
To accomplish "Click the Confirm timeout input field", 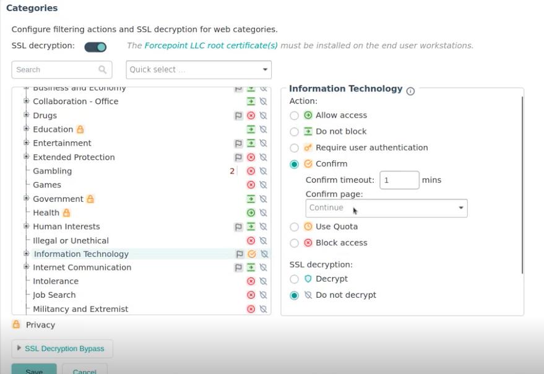I will (x=399, y=180).
